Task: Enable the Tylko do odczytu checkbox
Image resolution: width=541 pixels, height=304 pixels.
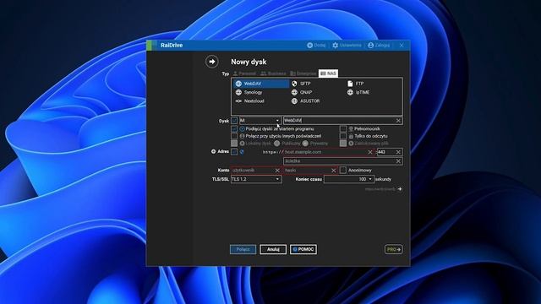Action: (x=343, y=136)
